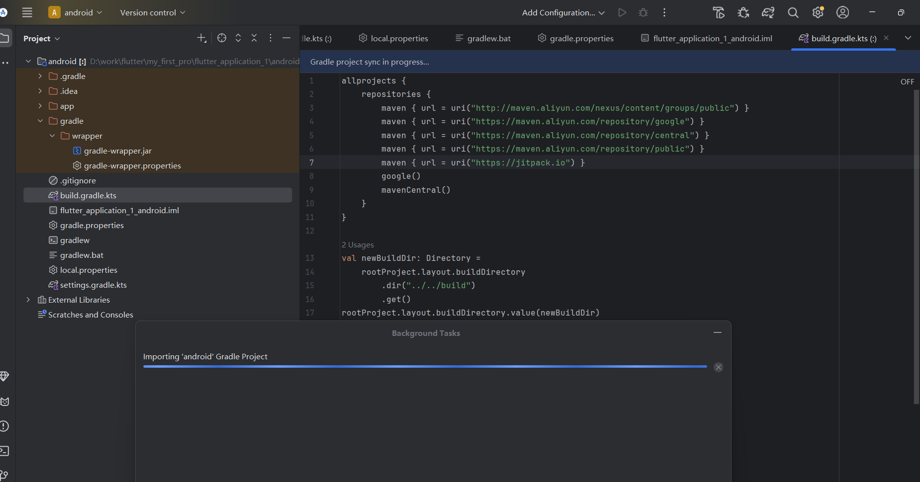The height and width of the screenshot is (482, 920).
Task: Open the Search Everywhere magnifier
Action: pos(793,12)
